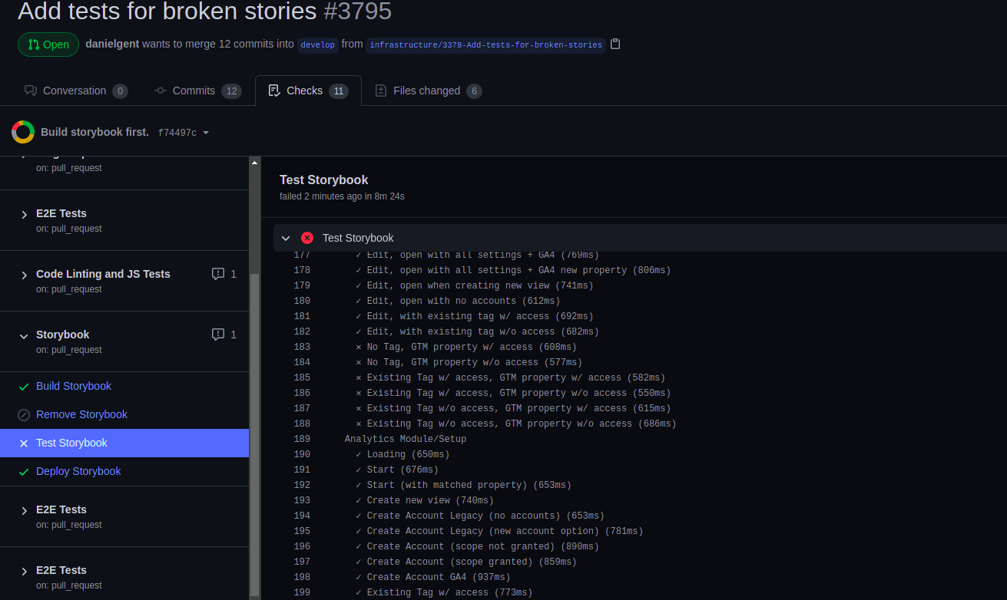Viewport: 1007px width, 600px height.
Task: Click the Checks count badge 11
Action: tap(339, 91)
